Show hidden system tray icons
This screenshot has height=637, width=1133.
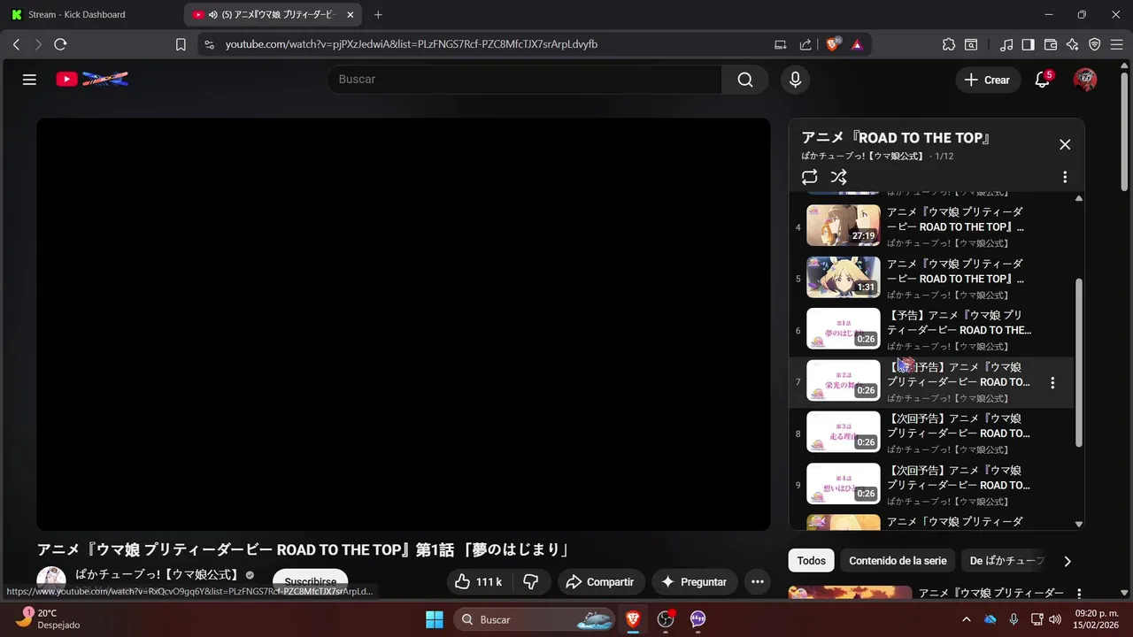click(966, 619)
